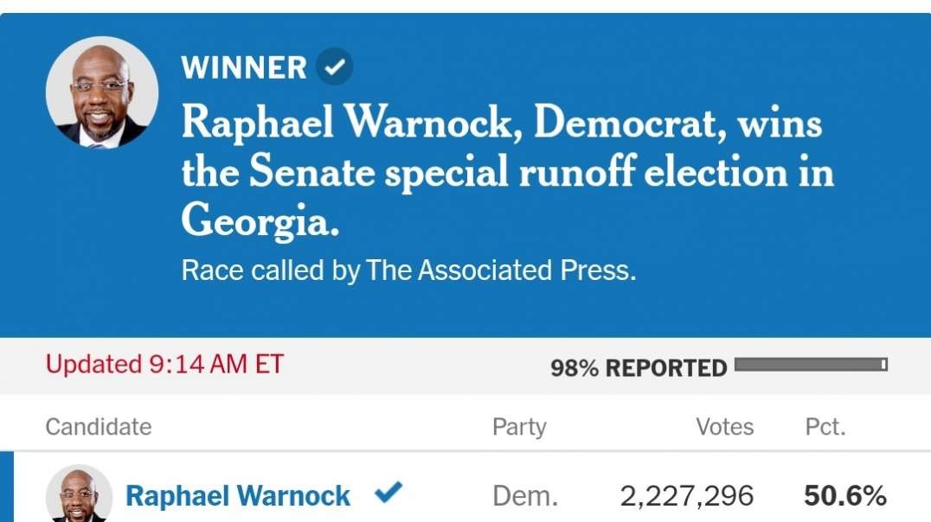Click the Senate runoff election headline
931x522 pixels.
pyautogui.click(x=506, y=170)
